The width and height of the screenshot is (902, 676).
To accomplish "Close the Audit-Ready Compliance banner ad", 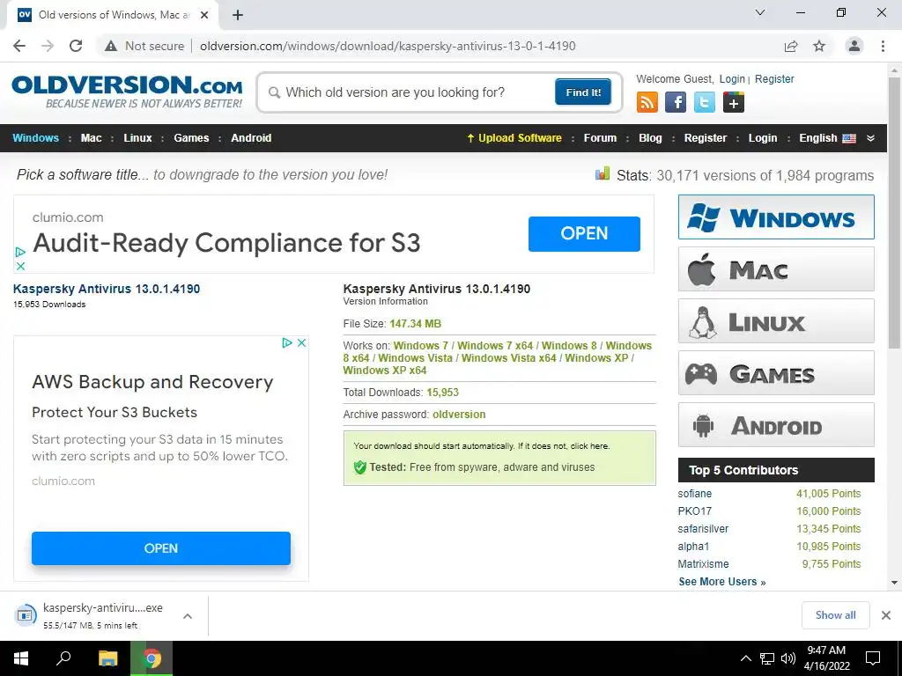I will pos(20,266).
